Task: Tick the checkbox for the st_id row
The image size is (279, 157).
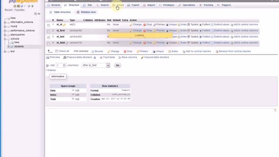Action: point(48,25)
